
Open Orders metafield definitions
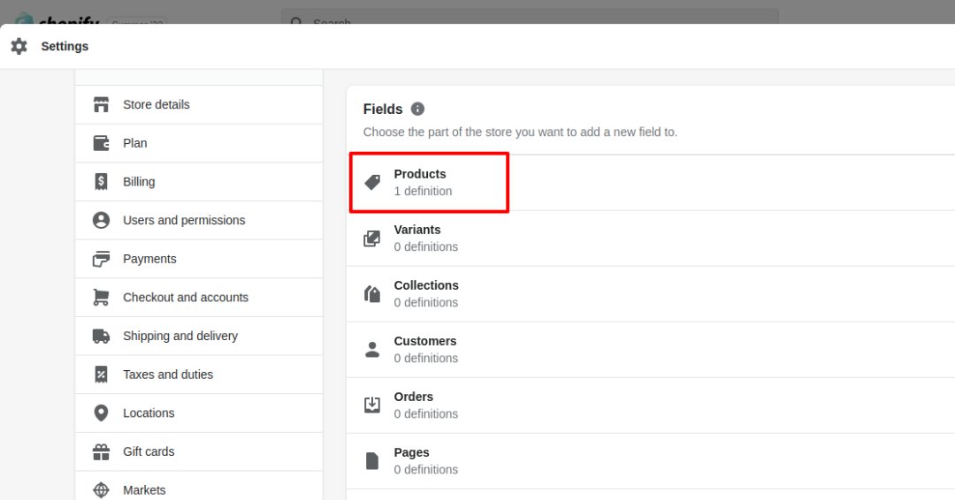pyautogui.click(x=651, y=405)
